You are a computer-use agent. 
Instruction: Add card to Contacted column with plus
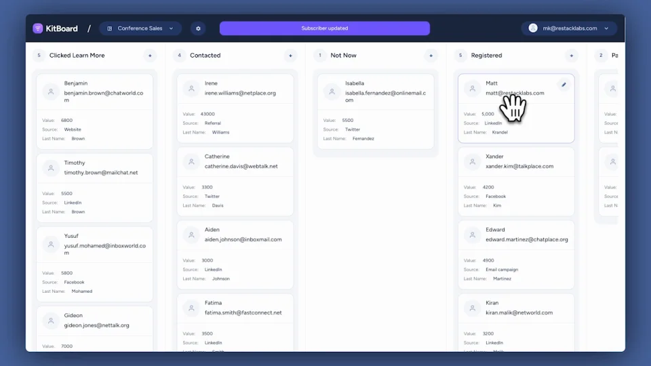290,56
